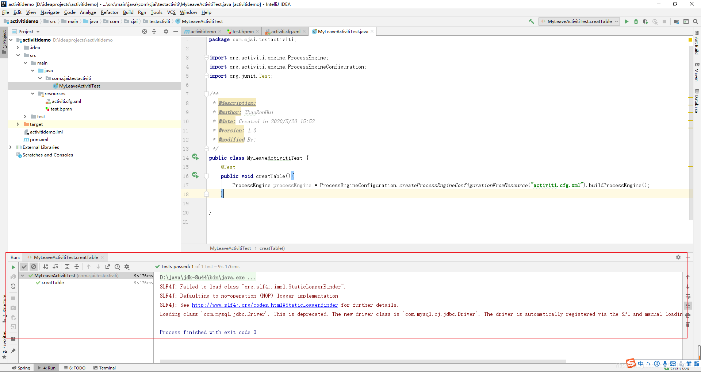Viewport: 701px width, 372px height.
Task: Select the creatTable test result
Action: coord(53,283)
